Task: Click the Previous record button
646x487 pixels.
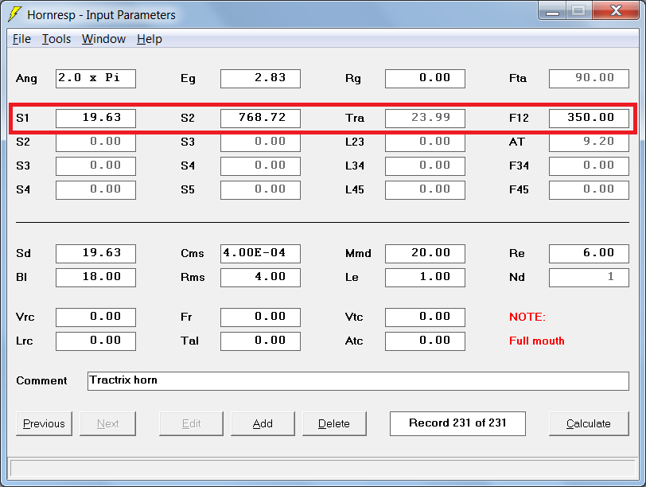Action: pyautogui.click(x=44, y=423)
